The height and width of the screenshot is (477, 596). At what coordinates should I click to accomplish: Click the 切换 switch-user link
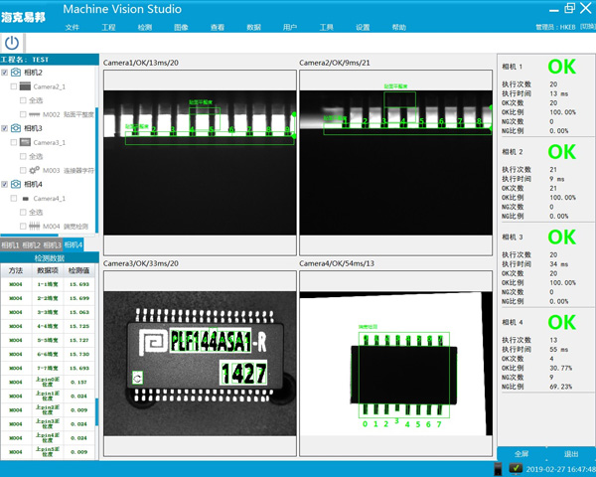(586, 27)
